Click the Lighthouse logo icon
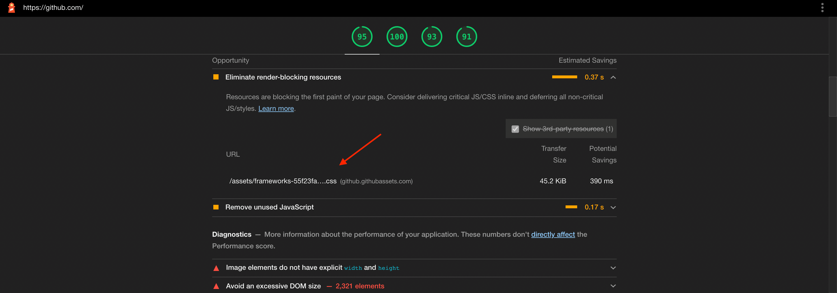 click(x=12, y=8)
